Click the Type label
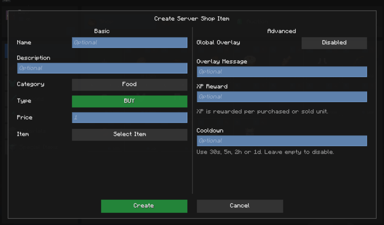This screenshot has height=225, width=384. [24, 101]
